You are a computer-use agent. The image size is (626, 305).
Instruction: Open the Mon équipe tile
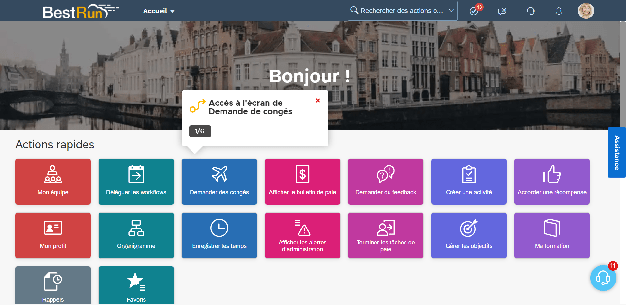53,182
